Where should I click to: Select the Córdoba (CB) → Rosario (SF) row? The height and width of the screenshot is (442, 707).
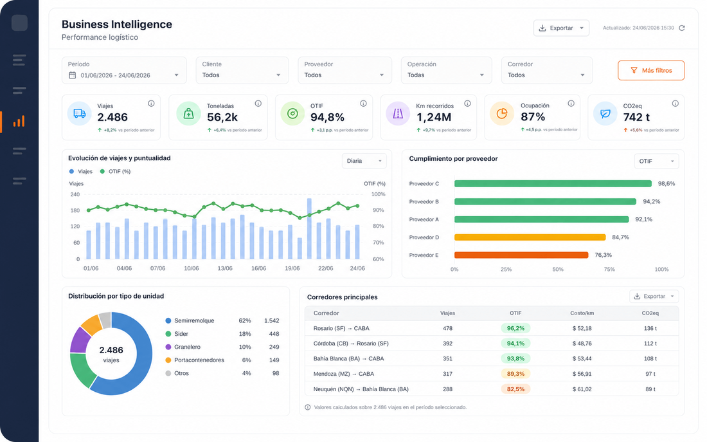[492, 343]
